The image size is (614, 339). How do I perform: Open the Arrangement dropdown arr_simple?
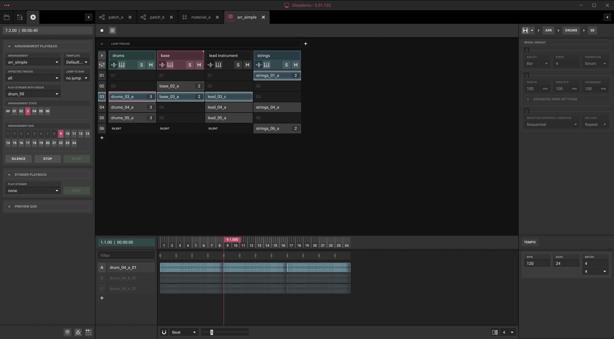33,62
